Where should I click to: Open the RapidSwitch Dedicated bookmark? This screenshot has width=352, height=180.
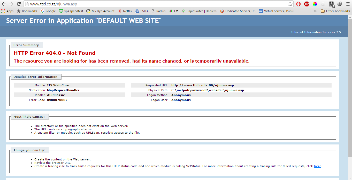point(199,11)
